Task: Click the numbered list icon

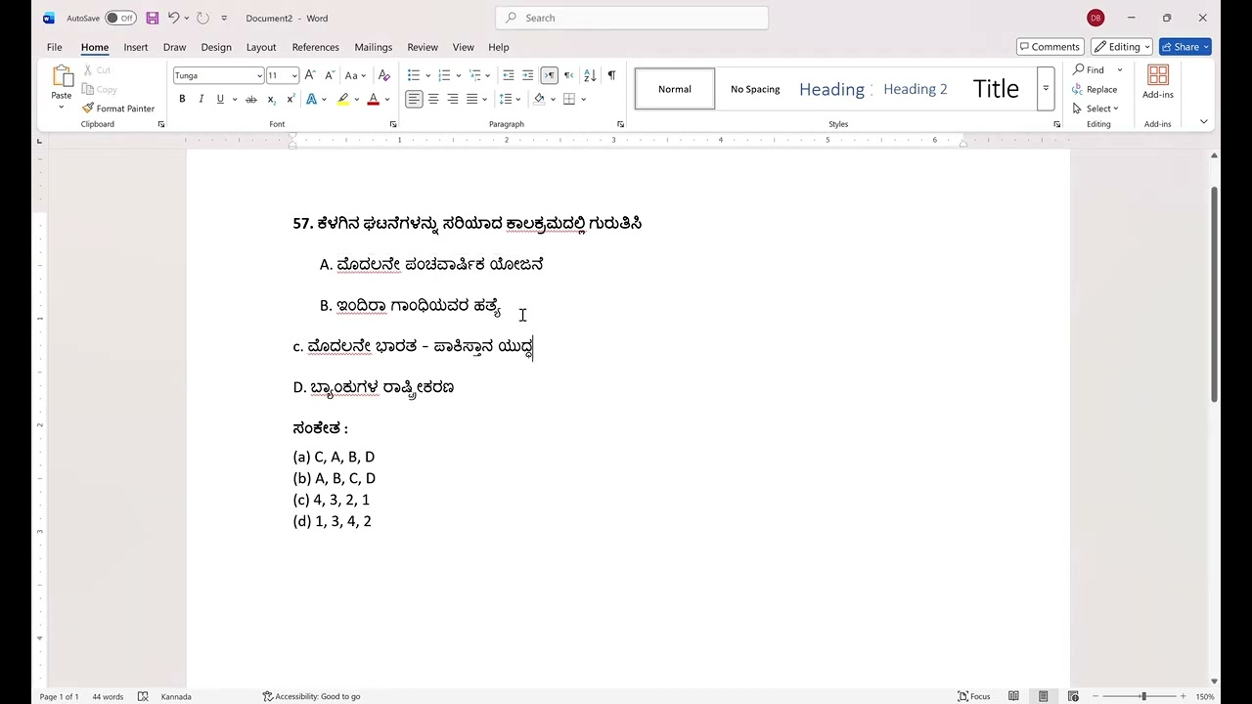Action: point(444,75)
